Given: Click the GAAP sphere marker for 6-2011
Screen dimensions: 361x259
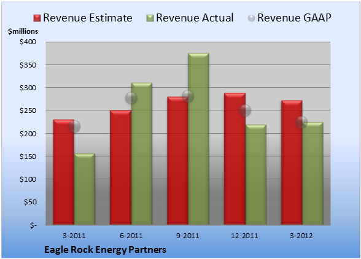Looking at the screenshot, I should (131, 98).
